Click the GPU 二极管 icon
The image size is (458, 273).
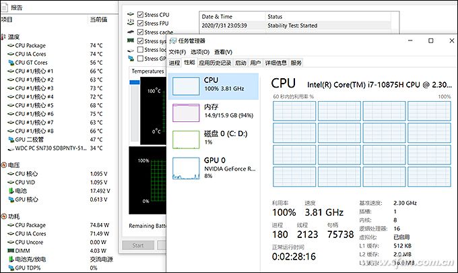coord(11,140)
